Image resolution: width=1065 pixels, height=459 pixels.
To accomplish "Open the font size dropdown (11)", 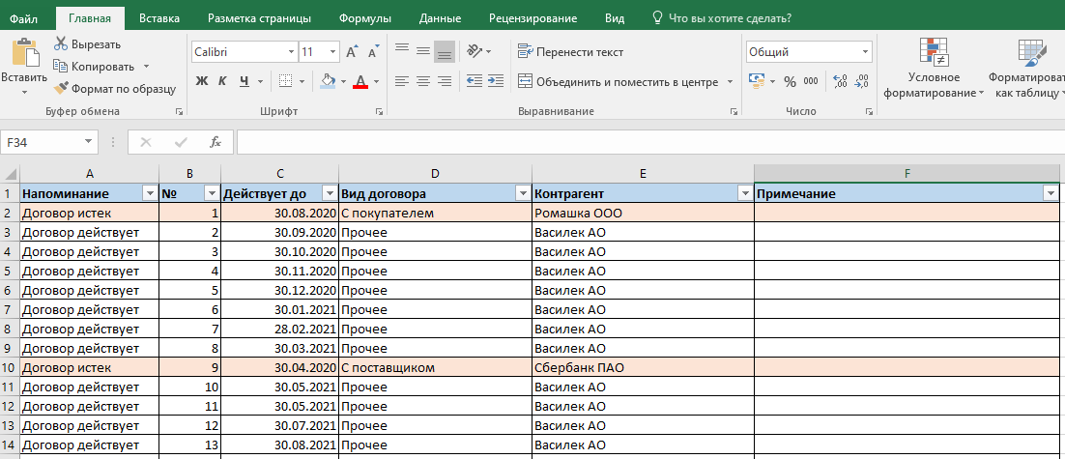I will coord(332,51).
